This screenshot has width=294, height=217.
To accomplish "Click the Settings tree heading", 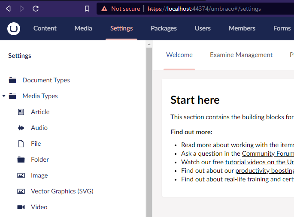I will [x=20, y=56].
